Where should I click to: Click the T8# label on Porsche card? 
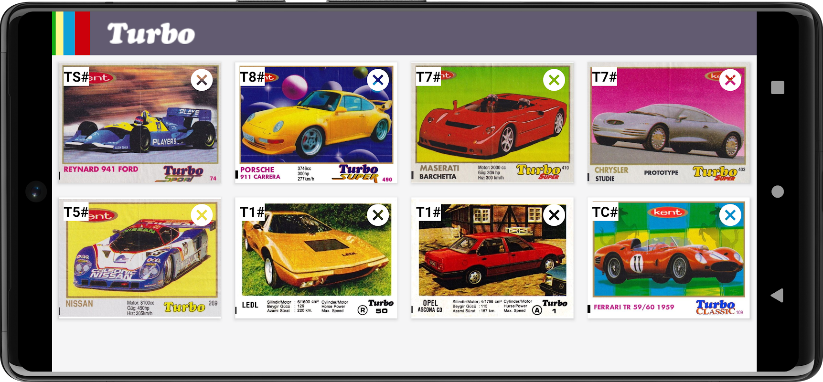(x=252, y=77)
